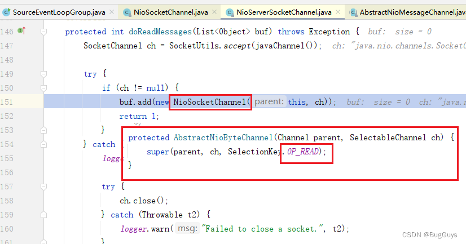Collapse the try block at line 149
Viewport: 466px width, 244px height.
click(x=43, y=74)
